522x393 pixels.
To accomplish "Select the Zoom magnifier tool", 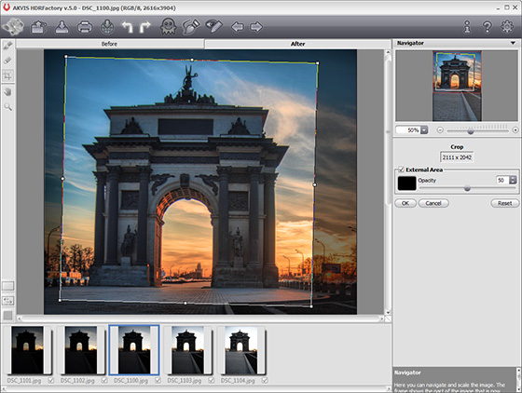I will click(x=7, y=107).
